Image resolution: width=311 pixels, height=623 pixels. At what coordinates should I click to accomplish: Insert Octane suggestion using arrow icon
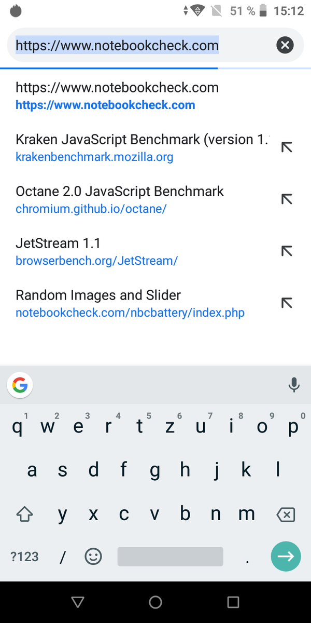point(286,199)
